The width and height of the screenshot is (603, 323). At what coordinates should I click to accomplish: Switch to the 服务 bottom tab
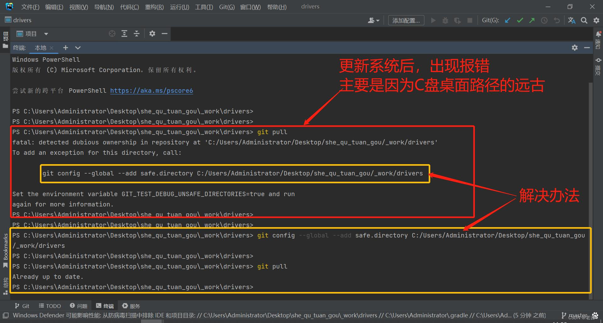tap(131, 306)
